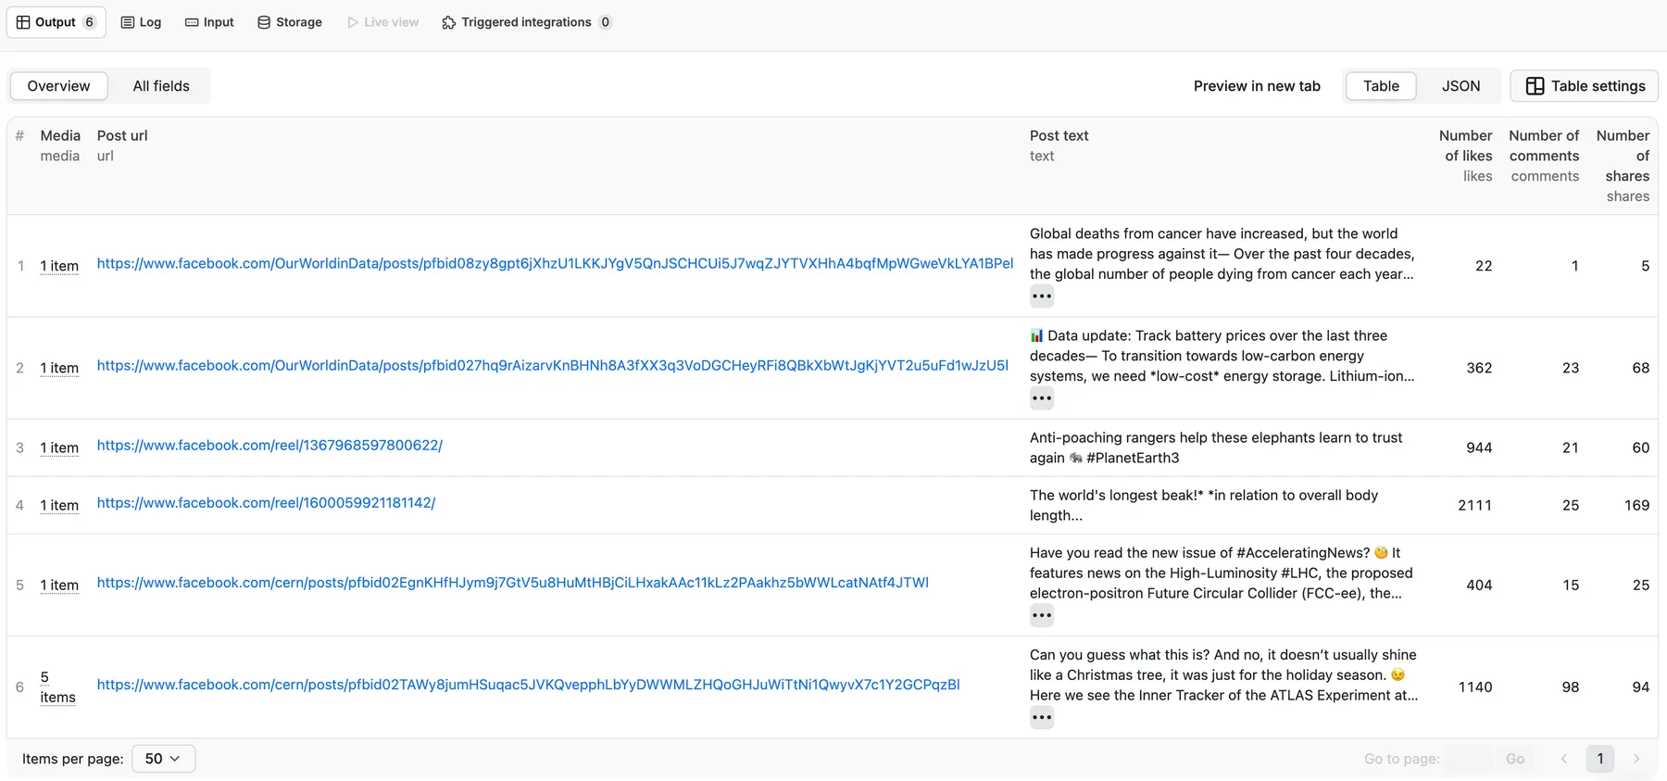Open Facebook reel 1367968597800622 link
Screen dimensions: 1667x781
click(269, 445)
